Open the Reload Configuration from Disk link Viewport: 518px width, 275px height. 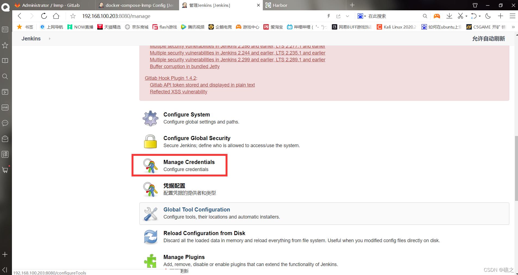204,233
